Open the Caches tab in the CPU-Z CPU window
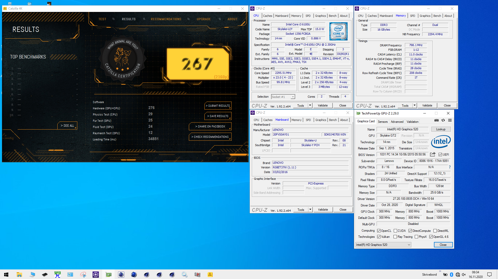 point(267,16)
